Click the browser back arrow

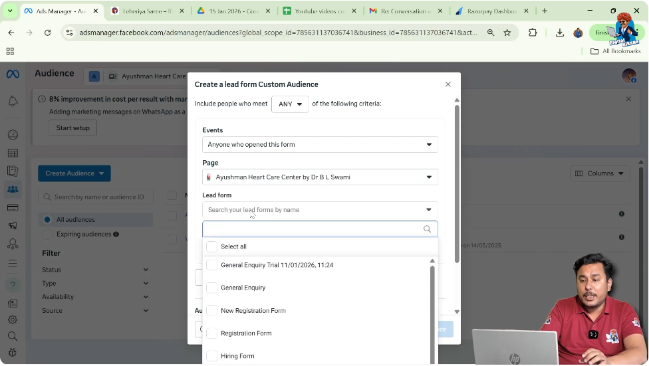tap(11, 33)
